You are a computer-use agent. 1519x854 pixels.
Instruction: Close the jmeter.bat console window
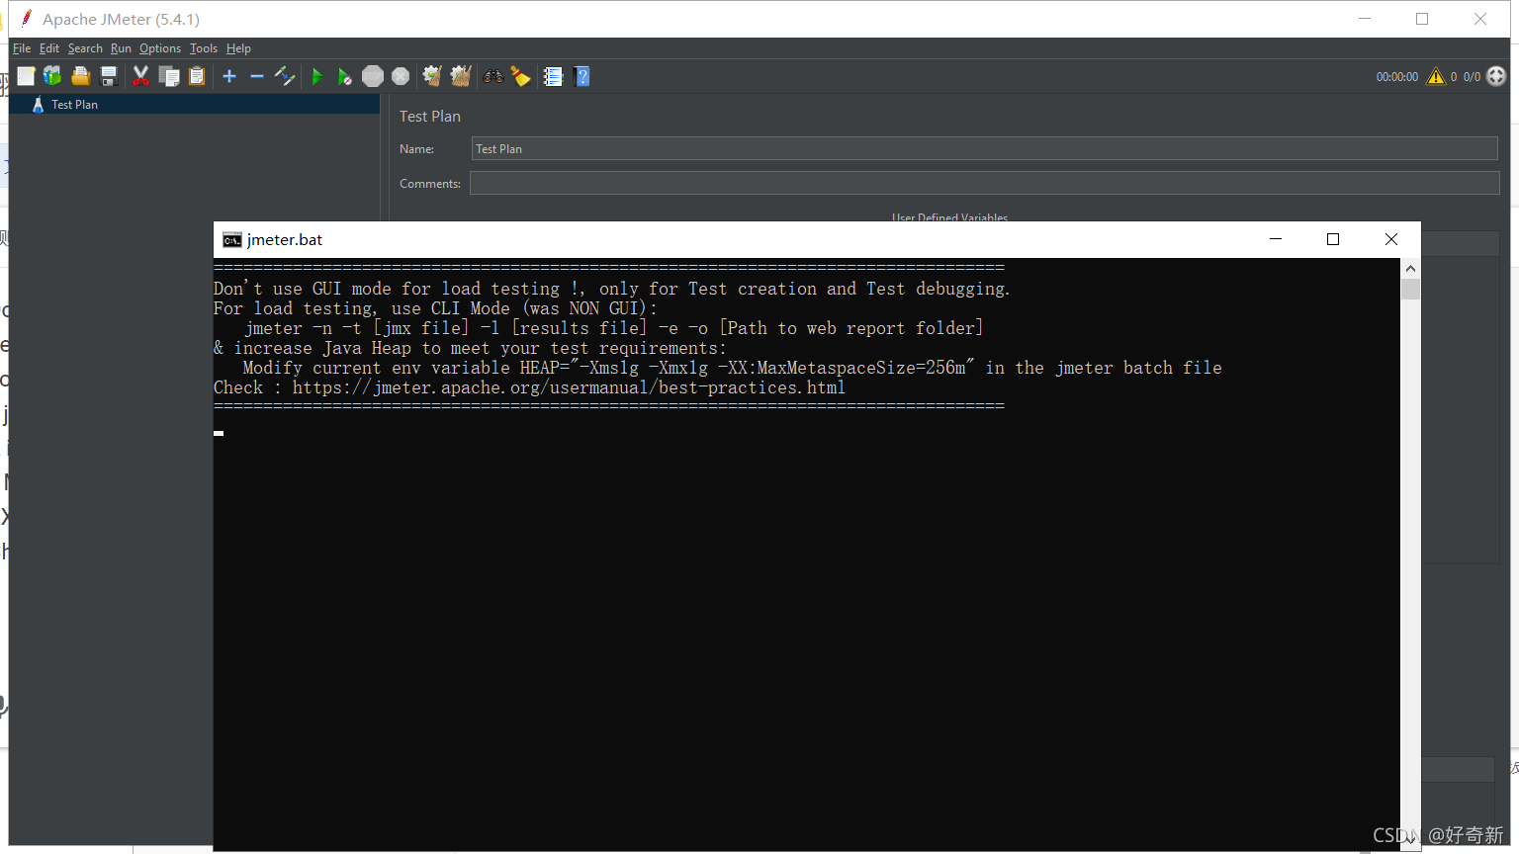coord(1391,239)
